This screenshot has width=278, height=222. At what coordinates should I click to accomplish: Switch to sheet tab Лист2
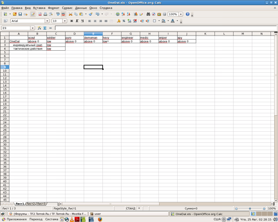click(x=30, y=204)
